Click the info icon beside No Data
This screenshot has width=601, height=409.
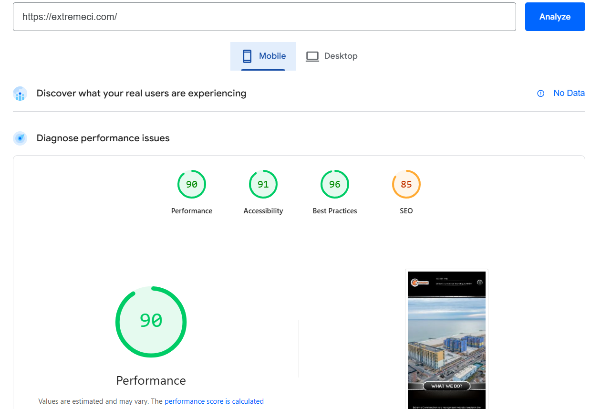click(x=540, y=94)
